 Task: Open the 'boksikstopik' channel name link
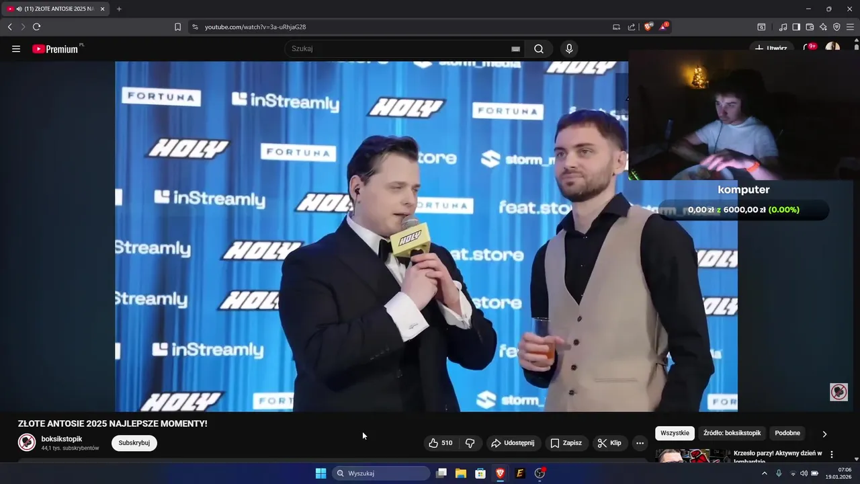[x=62, y=439]
